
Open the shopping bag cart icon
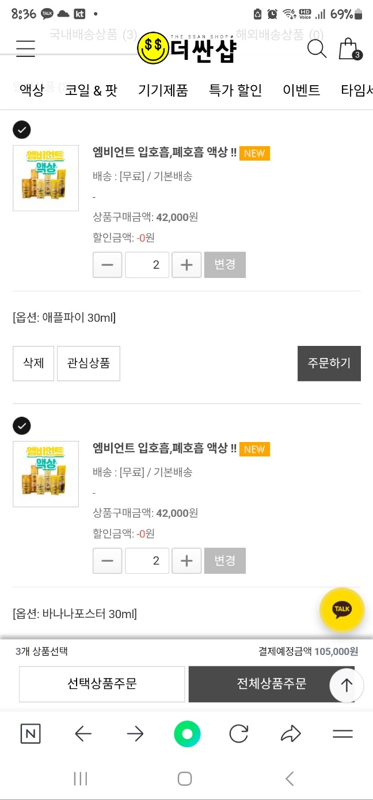[x=349, y=49]
